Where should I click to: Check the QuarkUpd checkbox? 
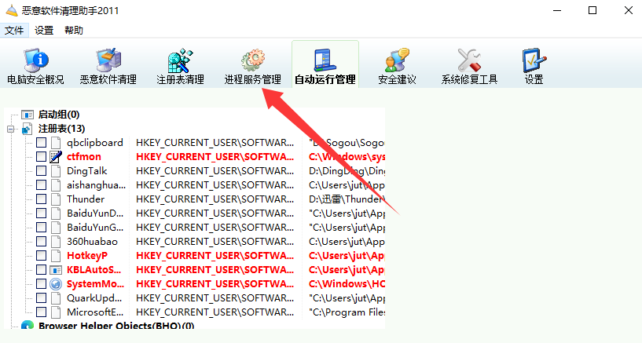[x=41, y=298]
